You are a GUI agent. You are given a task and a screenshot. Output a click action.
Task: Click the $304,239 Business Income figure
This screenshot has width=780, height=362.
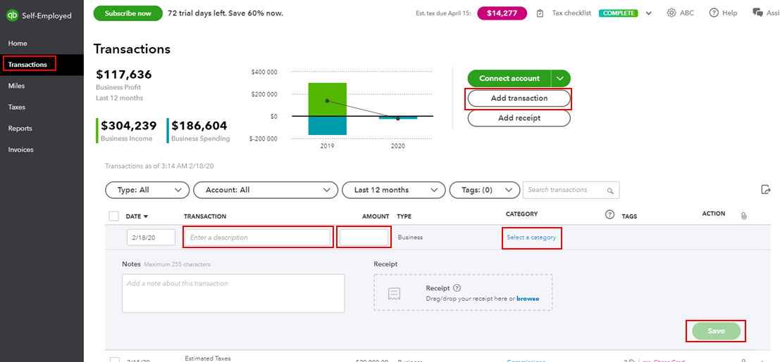[x=129, y=126]
